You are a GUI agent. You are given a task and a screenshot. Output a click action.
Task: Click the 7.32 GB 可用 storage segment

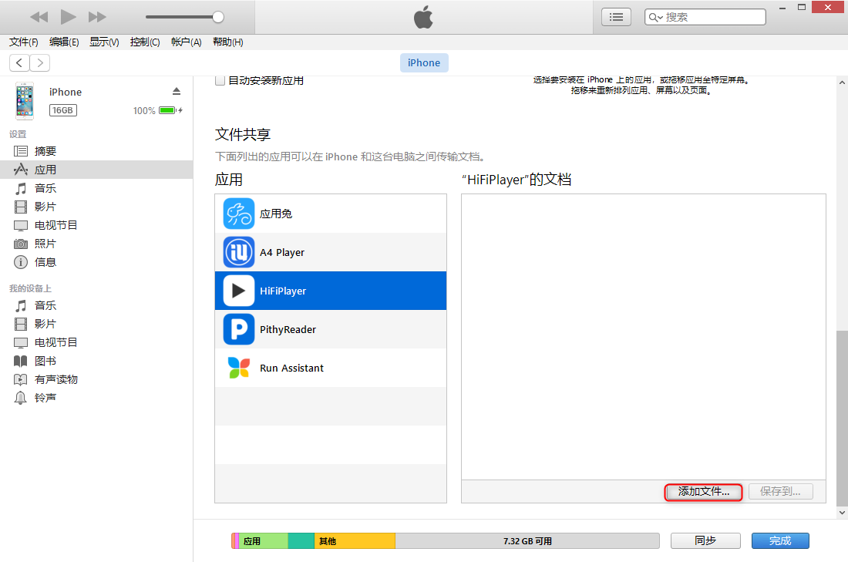(527, 541)
